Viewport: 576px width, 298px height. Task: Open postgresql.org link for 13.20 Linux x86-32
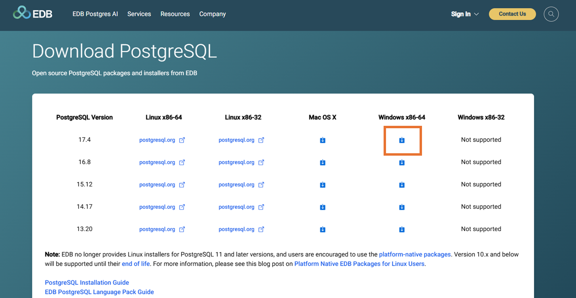coord(236,229)
